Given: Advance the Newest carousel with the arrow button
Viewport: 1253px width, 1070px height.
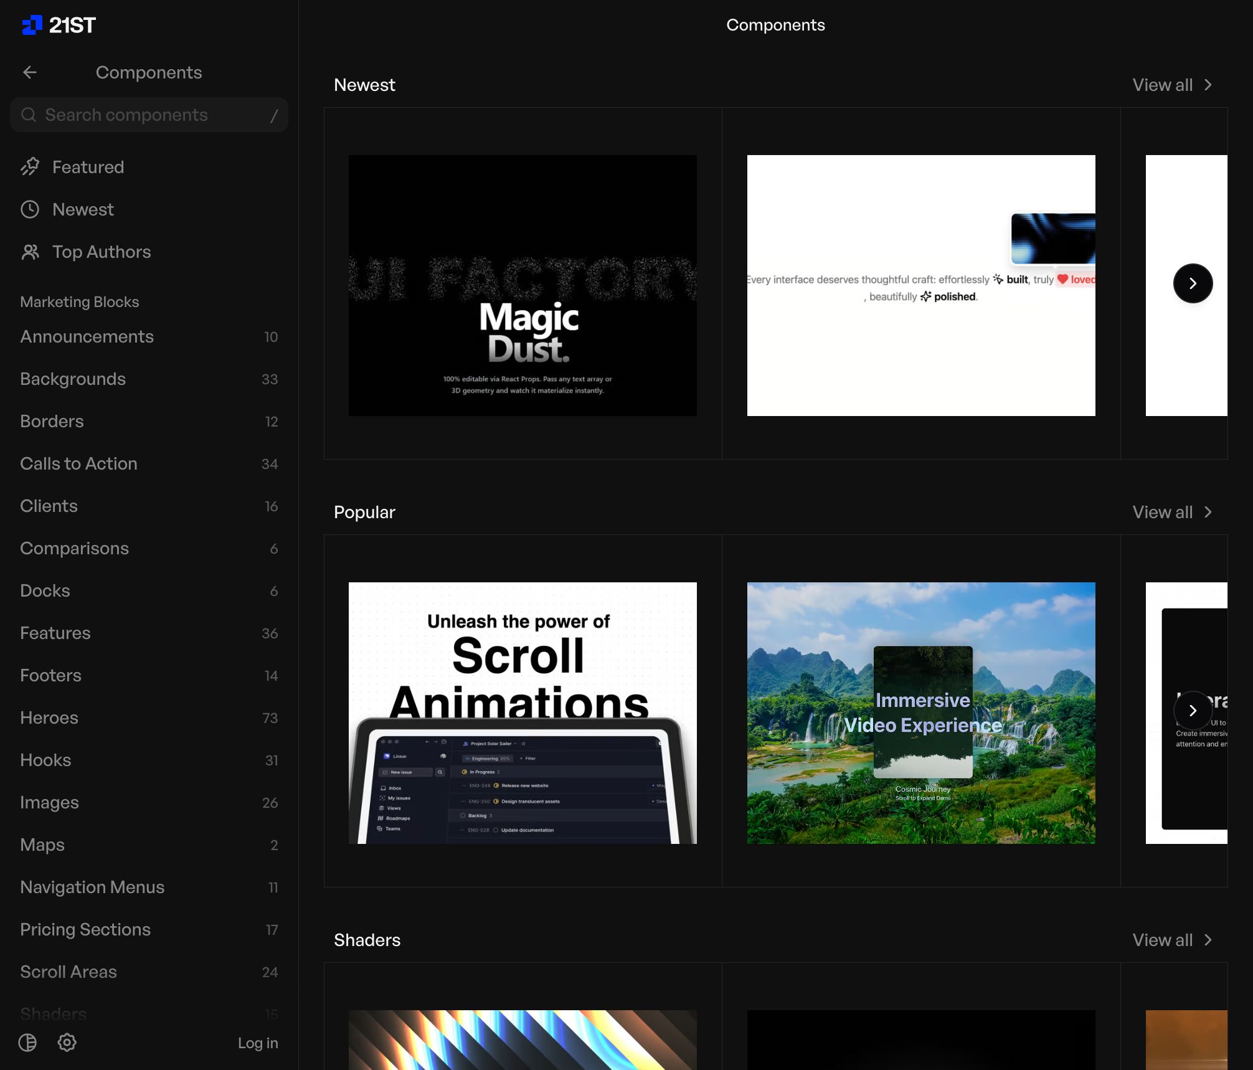Looking at the screenshot, I should click(x=1193, y=283).
